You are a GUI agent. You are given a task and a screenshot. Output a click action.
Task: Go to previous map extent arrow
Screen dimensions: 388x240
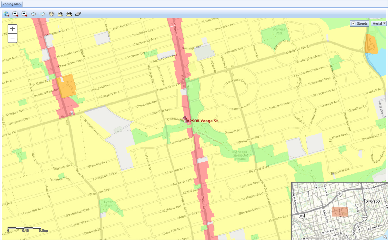(x=33, y=14)
